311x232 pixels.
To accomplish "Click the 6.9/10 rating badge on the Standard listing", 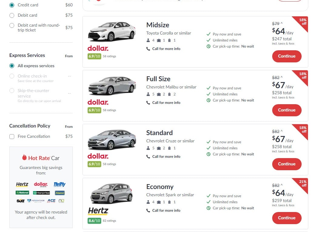I will (x=94, y=164).
